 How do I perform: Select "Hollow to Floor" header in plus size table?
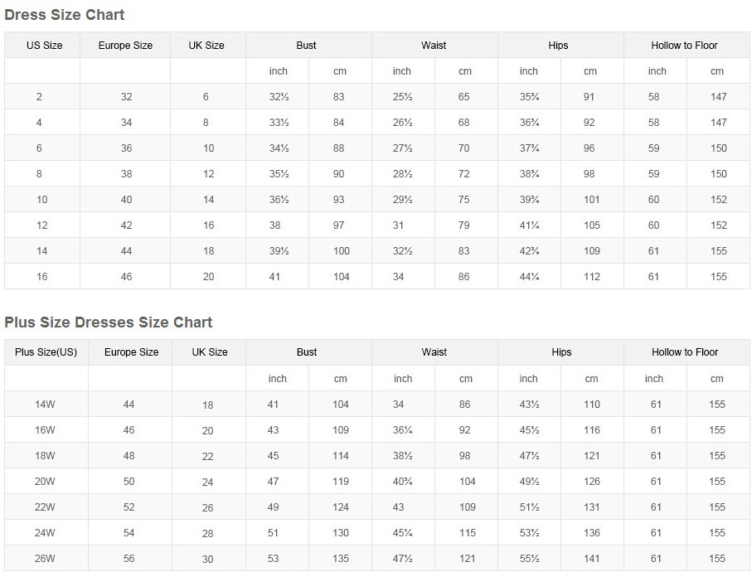(x=685, y=352)
